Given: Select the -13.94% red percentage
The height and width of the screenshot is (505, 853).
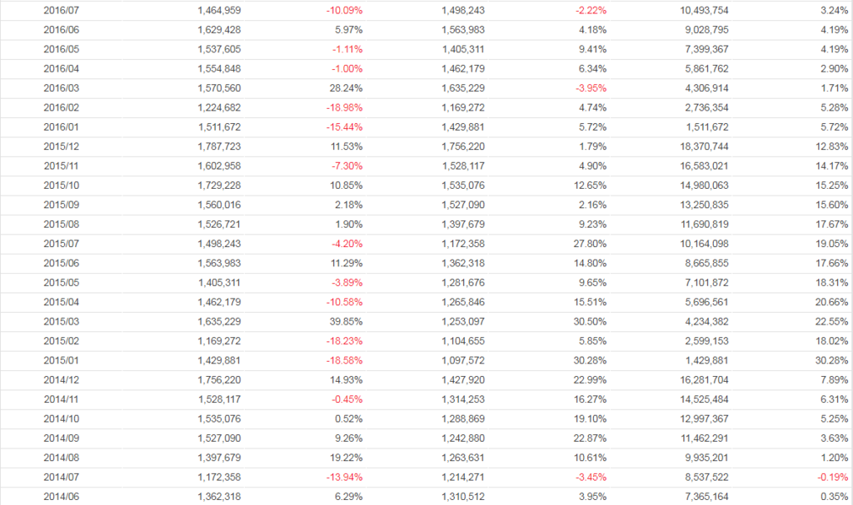Looking at the screenshot, I should [x=344, y=478].
